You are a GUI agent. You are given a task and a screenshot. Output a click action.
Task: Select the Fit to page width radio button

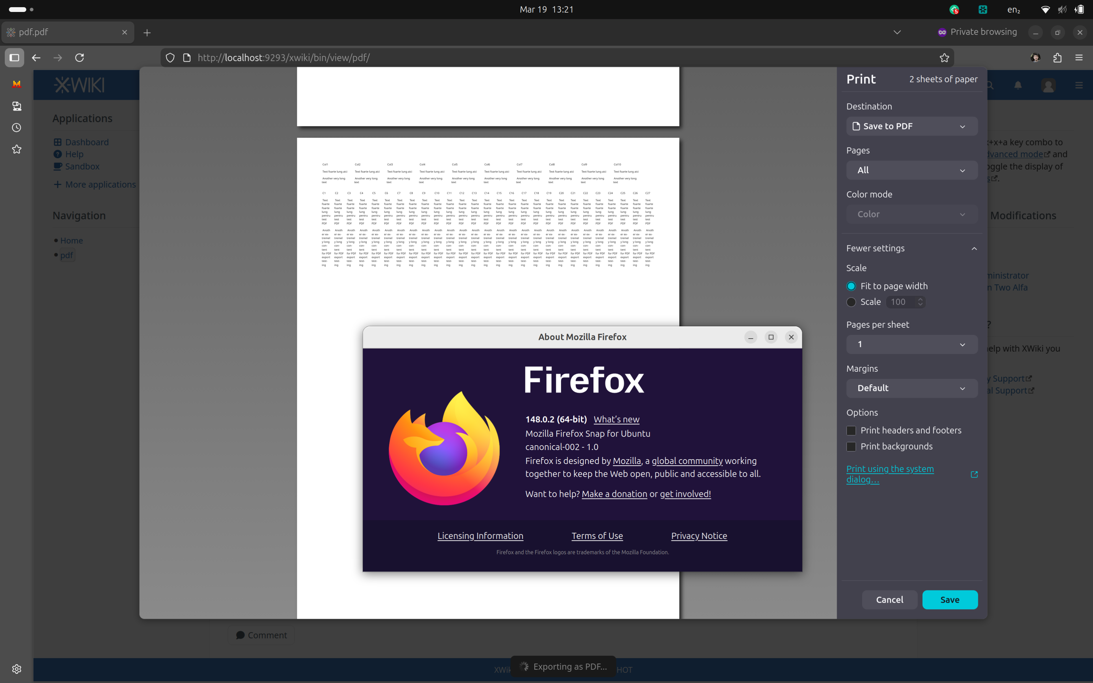[851, 286]
